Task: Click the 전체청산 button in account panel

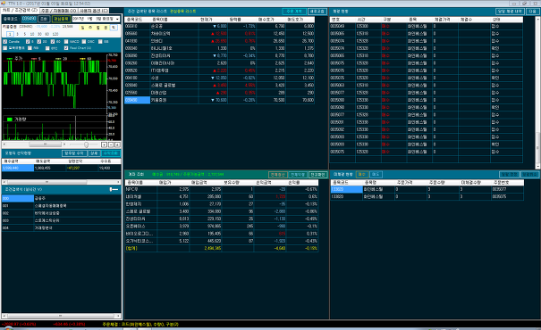Action: [277, 175]
